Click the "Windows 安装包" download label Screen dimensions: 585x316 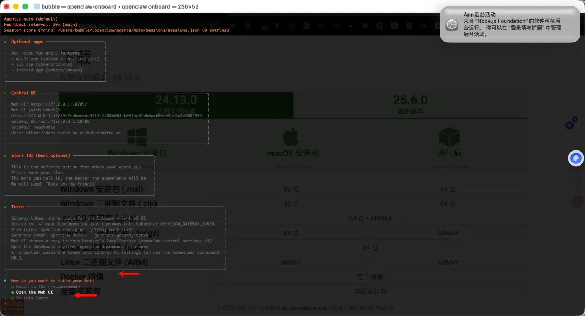[137, 153]
